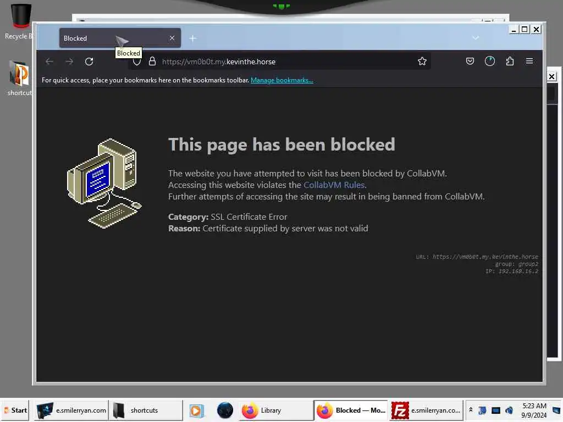Close the background window on the right
The image size is (563, 422).
(552, 76)
